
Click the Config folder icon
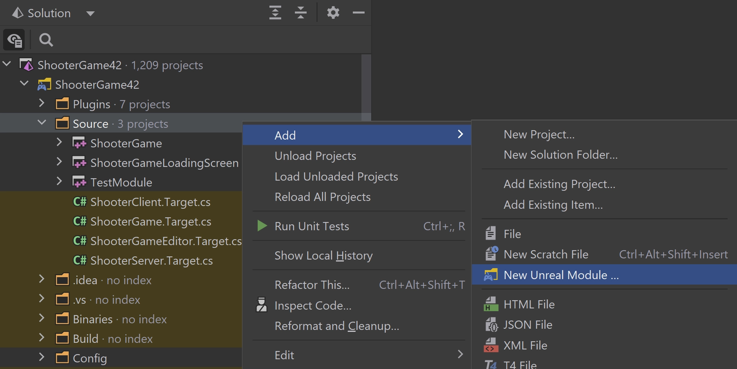(62, 358)
